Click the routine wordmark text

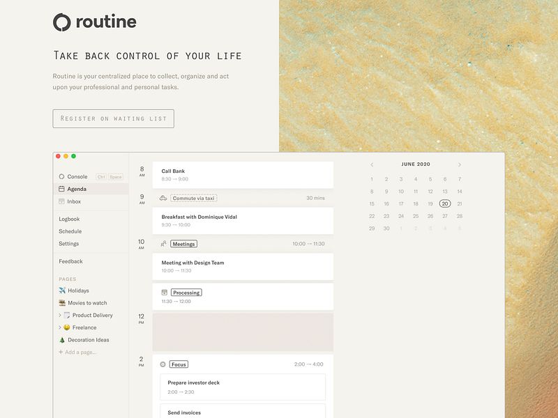(x=106, y=22)
